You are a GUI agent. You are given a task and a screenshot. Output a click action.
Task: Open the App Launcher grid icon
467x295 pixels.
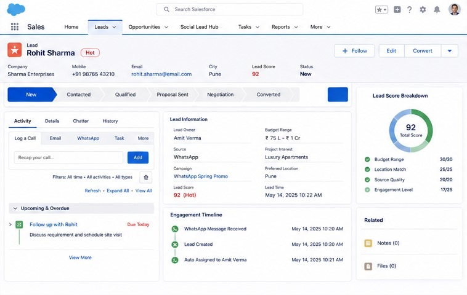tap(15, 27)
